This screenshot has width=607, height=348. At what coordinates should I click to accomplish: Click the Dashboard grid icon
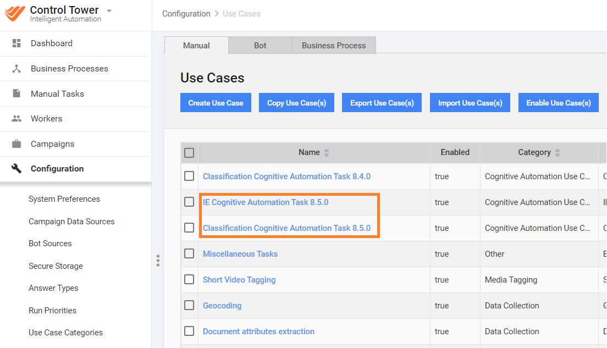(x=16, y=43)
